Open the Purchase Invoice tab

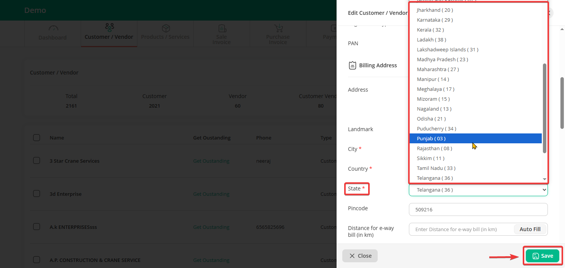coord(278,33)
